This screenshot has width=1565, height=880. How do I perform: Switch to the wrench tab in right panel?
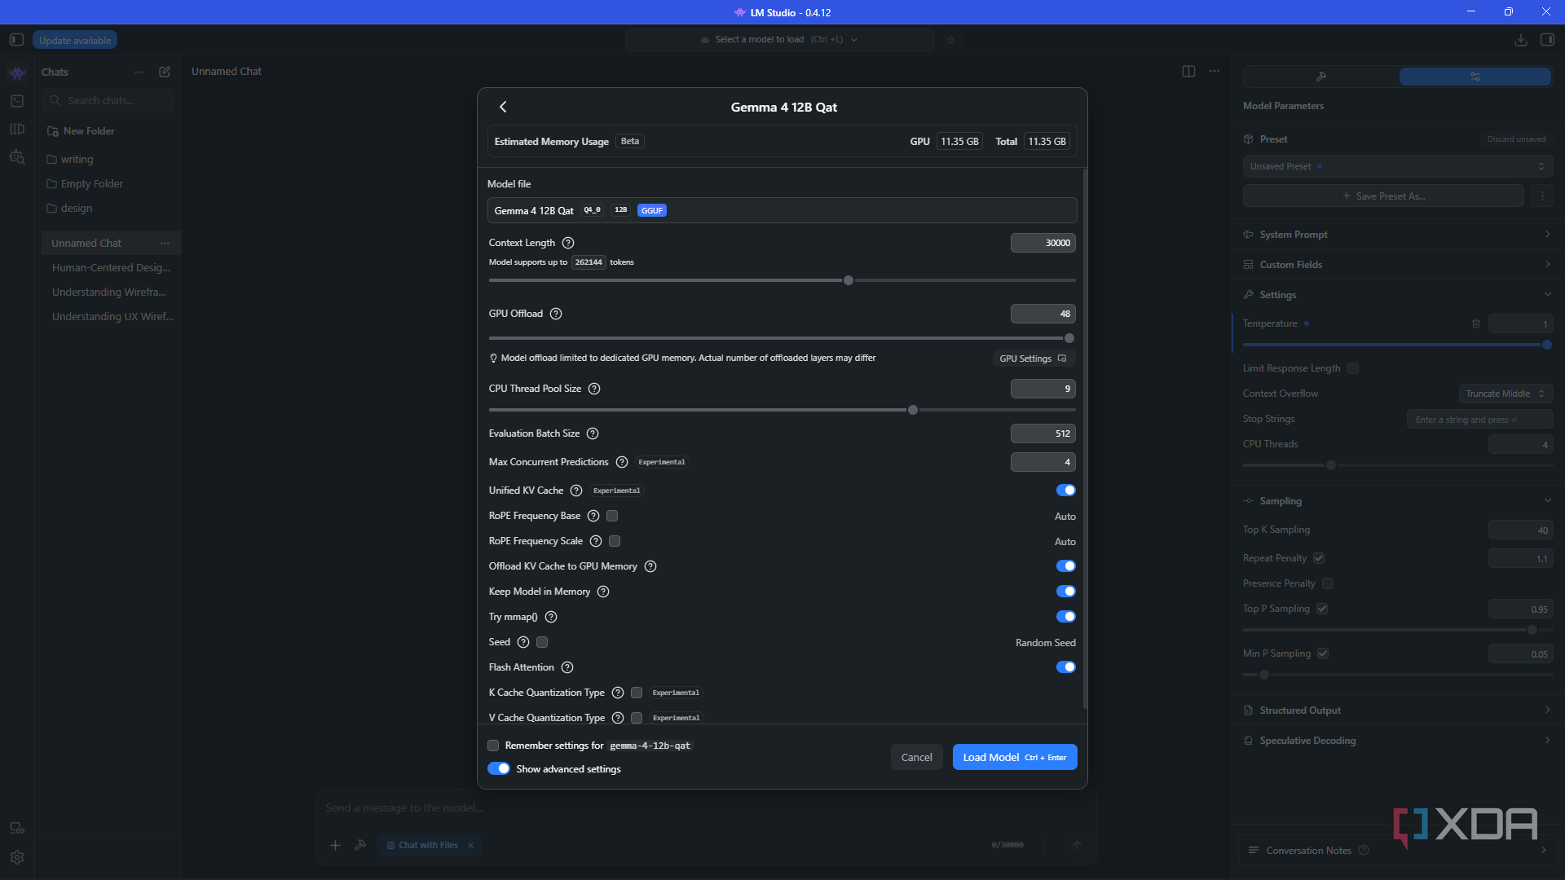pos(1321,77)
